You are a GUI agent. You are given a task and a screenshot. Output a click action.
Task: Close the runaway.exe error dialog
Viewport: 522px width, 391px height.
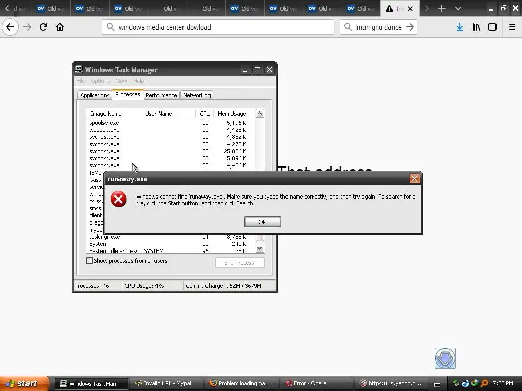pyautogui.click(x=414, y=179)
